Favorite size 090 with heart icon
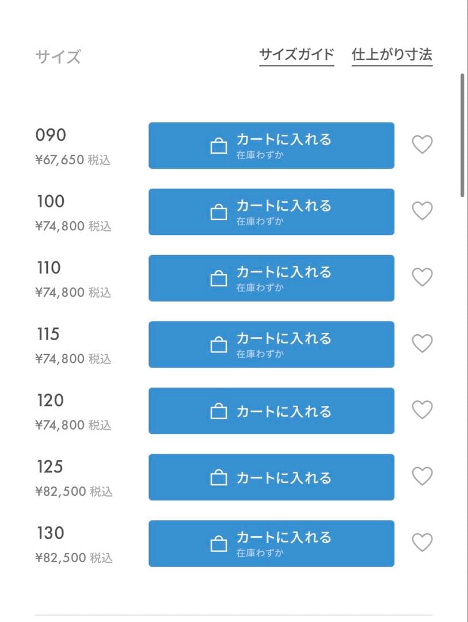This screenshot has height=622, width=468. pyautogui.click(x=423, y=145)
